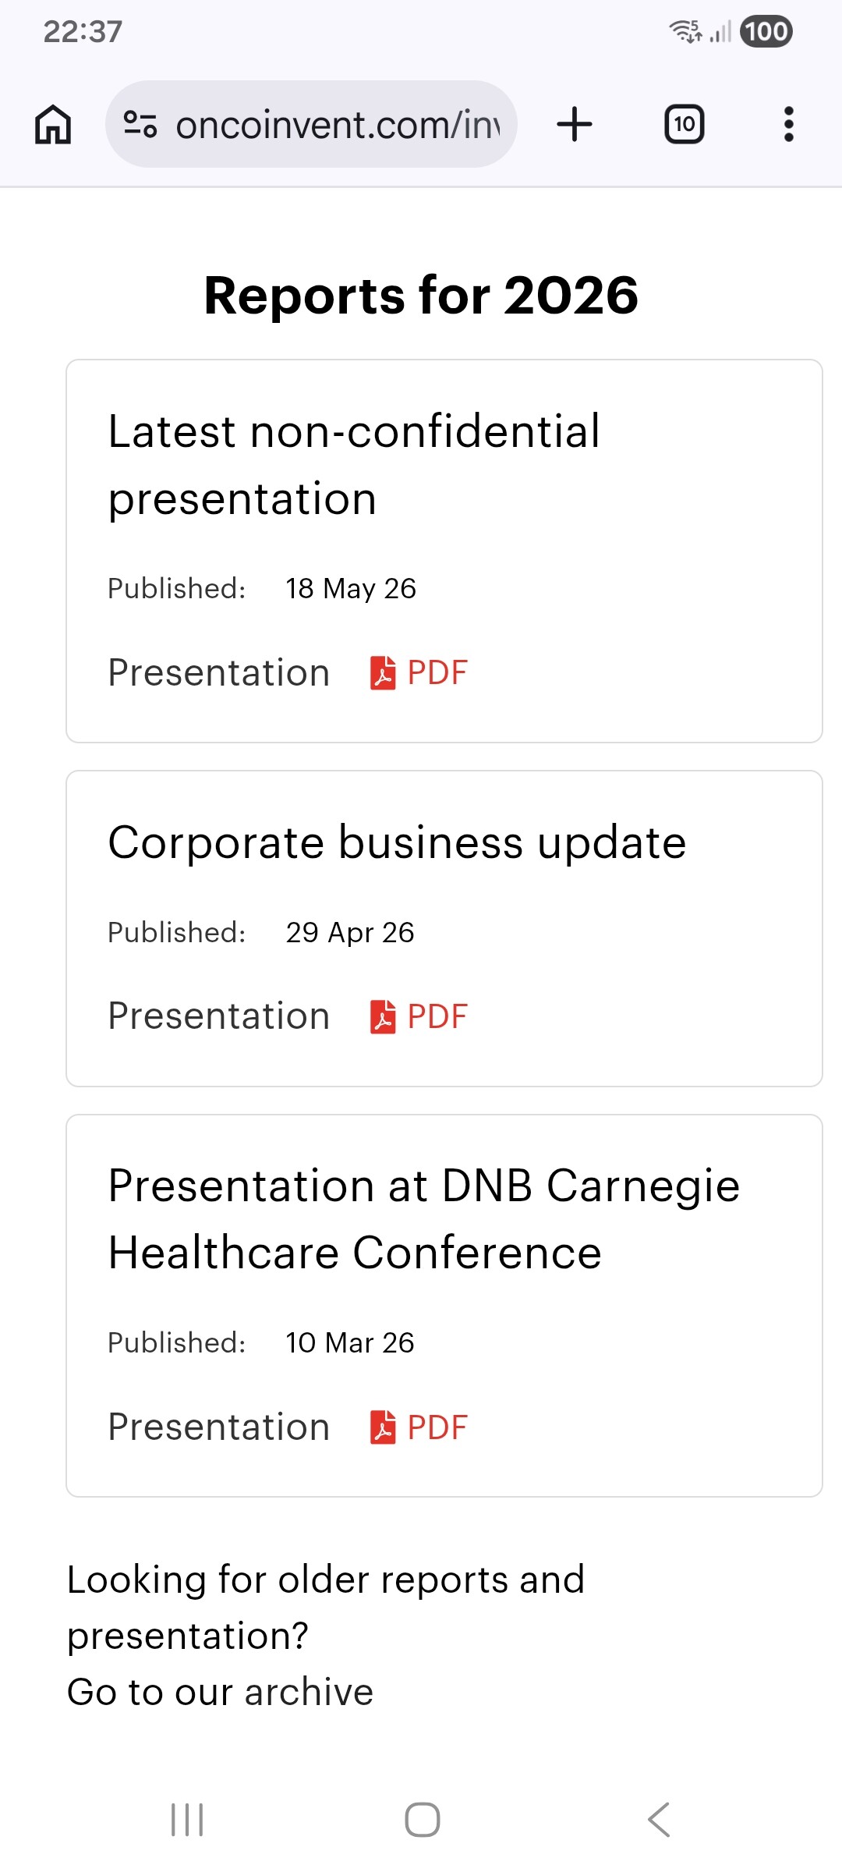The height and width of the screenshot is (1872, 842).
Task: Tap the Android recent apps button
Action: (187, 1820)
